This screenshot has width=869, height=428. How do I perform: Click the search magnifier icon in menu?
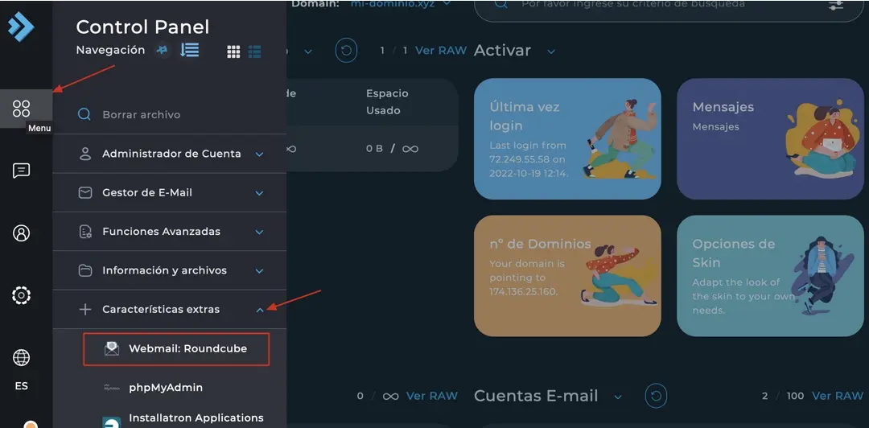pos(84,115)
